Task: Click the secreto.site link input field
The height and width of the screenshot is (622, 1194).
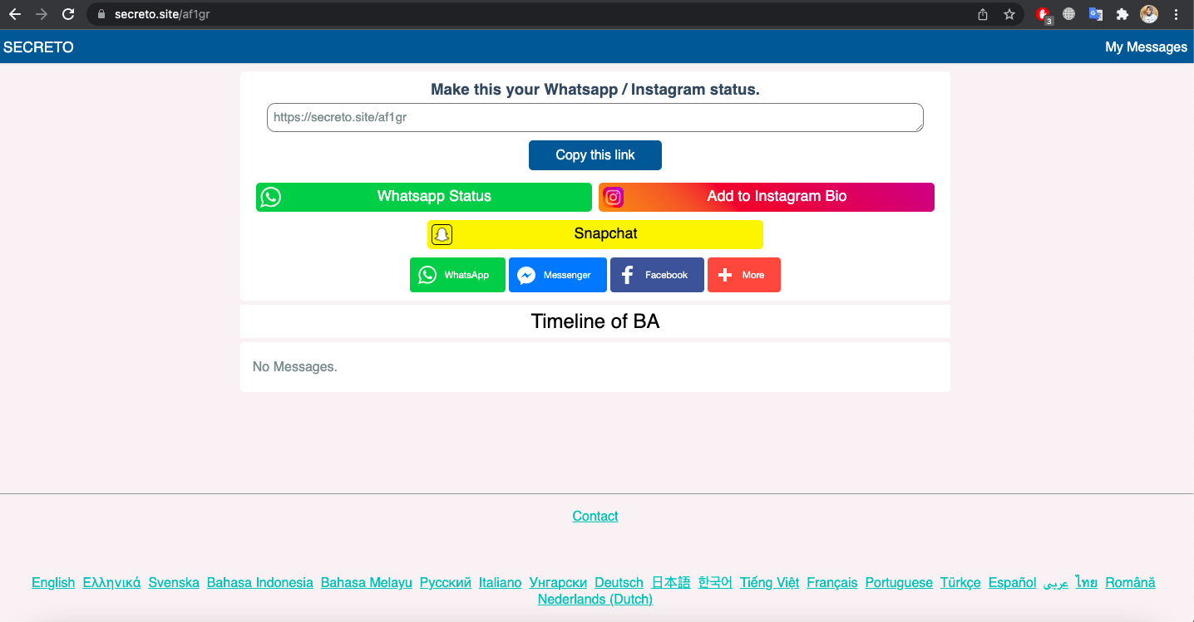Action: coord(595,117)
